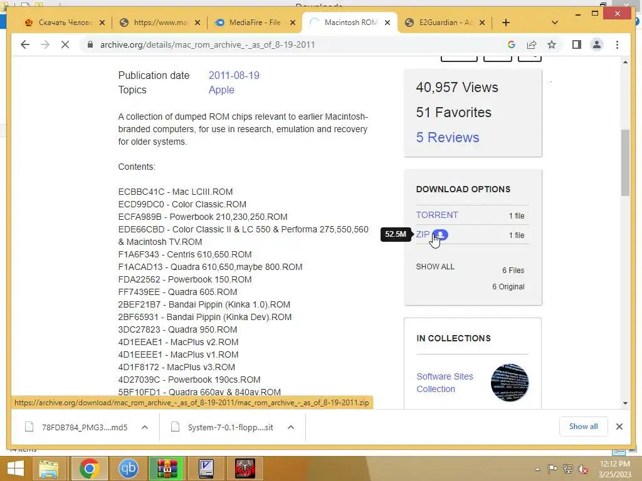This screenshot has height=481, width=642.
Task: Open the Spider-Man game taskbar icon
Action: (245, 468)
